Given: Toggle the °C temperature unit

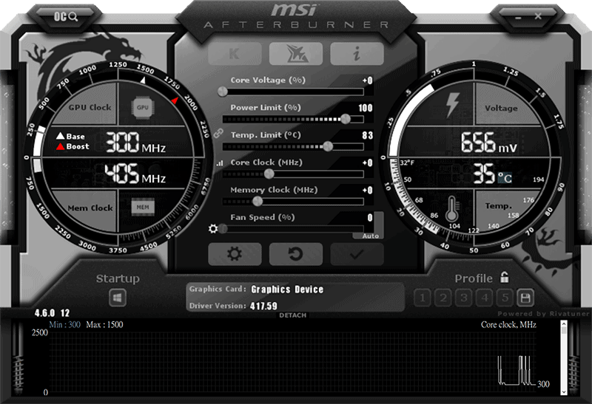Looking at the screenshot, I should (505, 177).
